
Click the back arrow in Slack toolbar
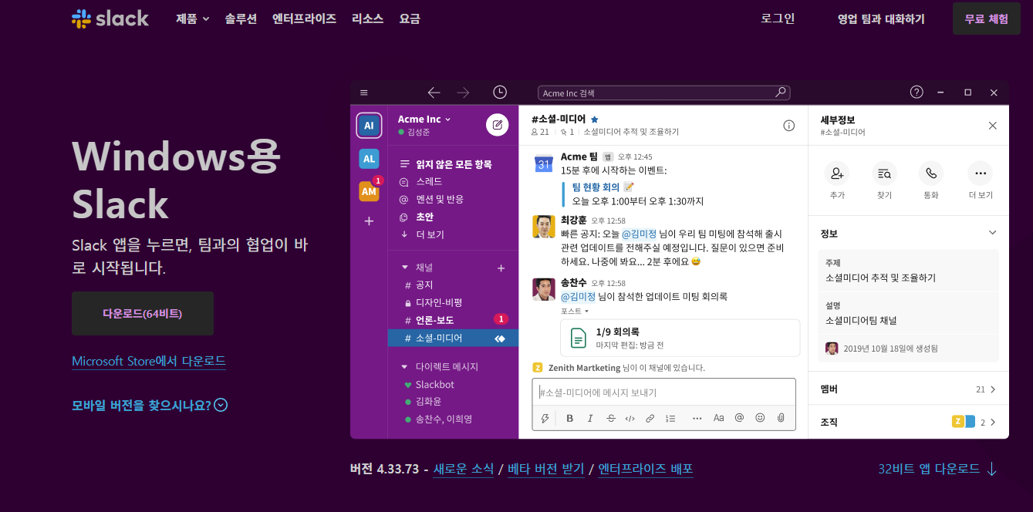pos(434,93)
